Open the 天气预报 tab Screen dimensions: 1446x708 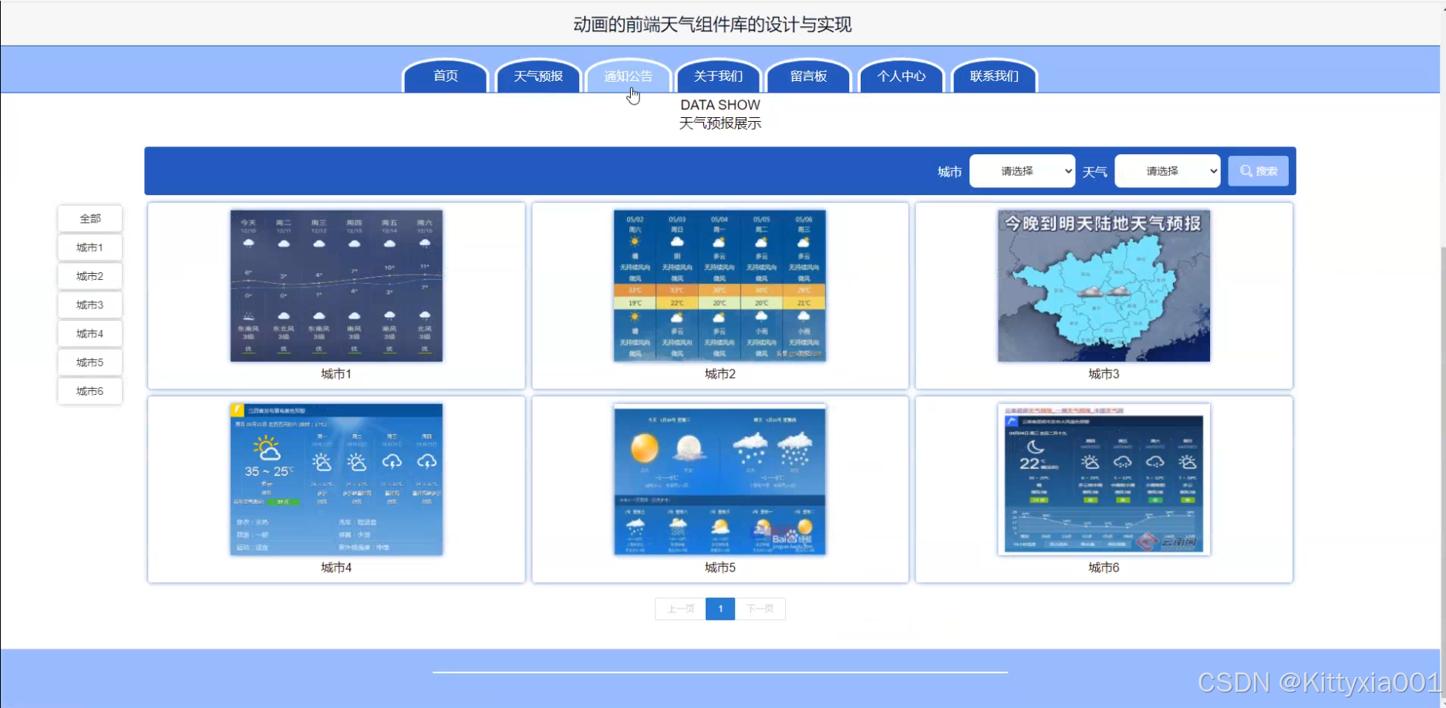point(538,76)
